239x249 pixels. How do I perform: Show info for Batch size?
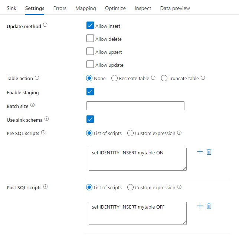(x=32, y=105)
